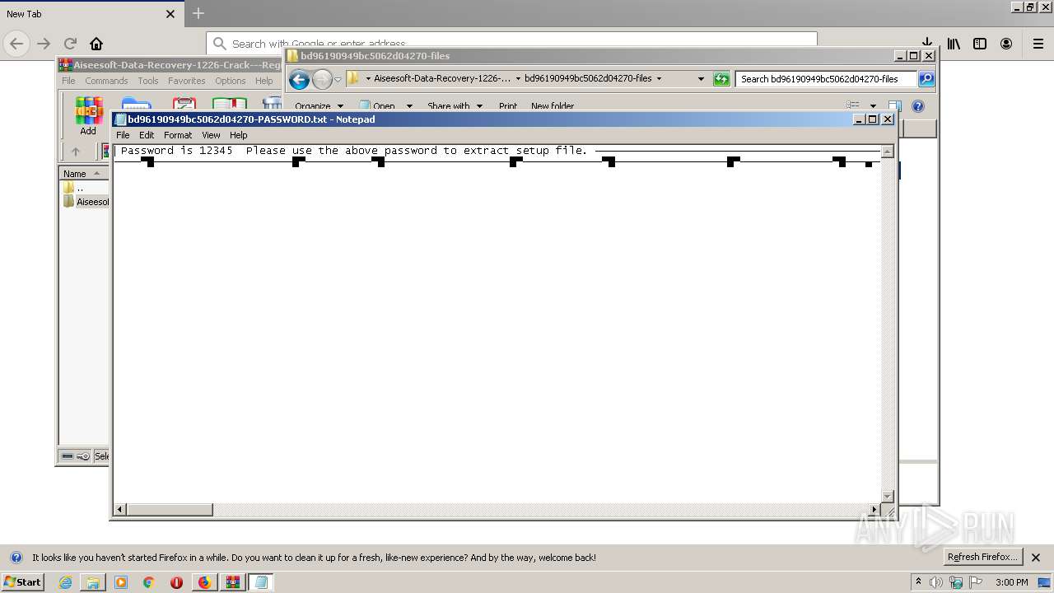The image size is (1054, 593).
Task: Open Firefox hamburger menu
Action: tap(1038, 44)
